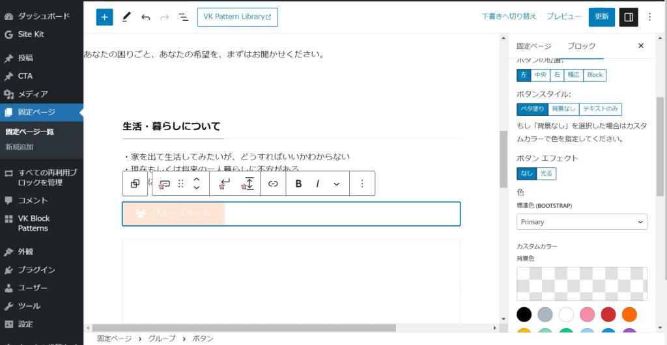Open the document list view icon

click(x=183, y=17)
